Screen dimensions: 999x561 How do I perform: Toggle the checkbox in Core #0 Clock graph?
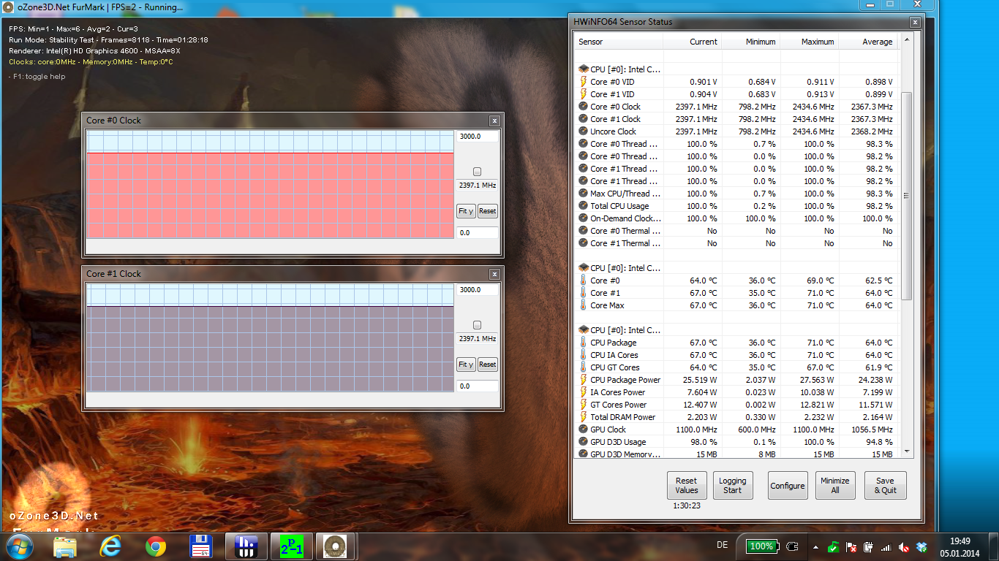click(478, 172)
